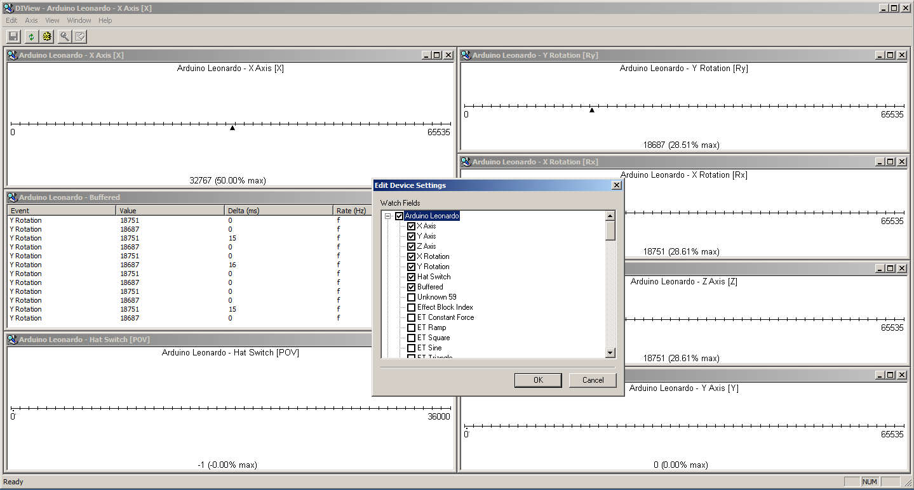This screenshot has width=914, height=490.
Task: Uncheck the Hat Switch checkbox
Action: [x=411, y=277]
